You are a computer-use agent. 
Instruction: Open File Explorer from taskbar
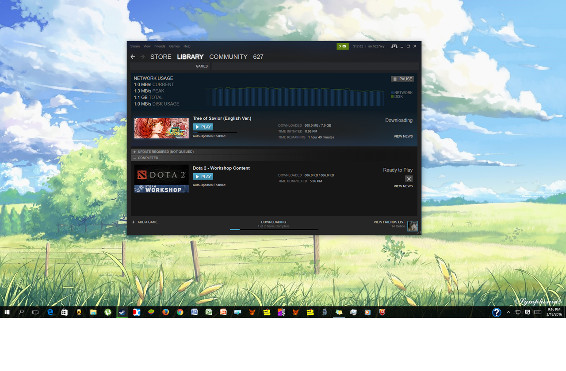(x=93, y=312)
